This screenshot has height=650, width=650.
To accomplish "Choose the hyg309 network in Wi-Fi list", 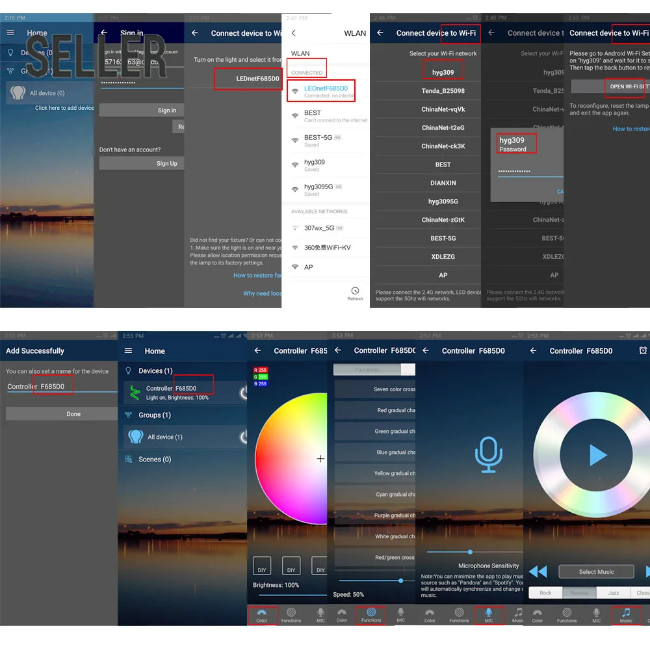I will click(x=443, y=72).
